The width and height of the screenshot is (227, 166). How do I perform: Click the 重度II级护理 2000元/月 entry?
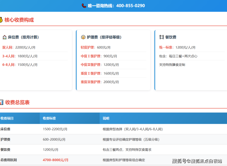coord(100,82)
